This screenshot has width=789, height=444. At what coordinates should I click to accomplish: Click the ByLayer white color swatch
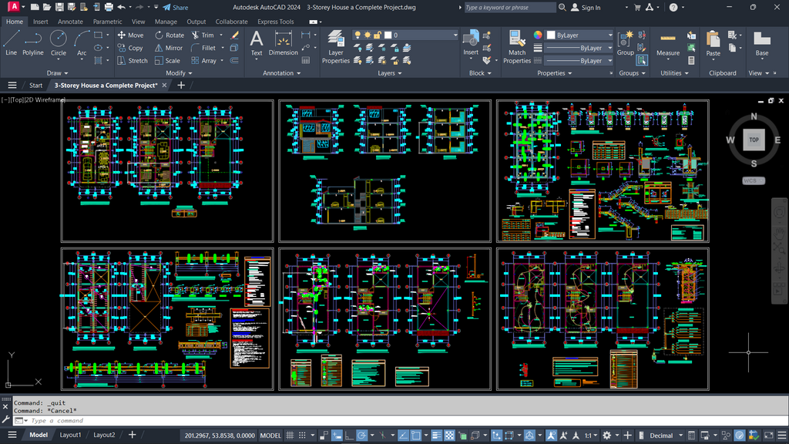coord(551,35)
